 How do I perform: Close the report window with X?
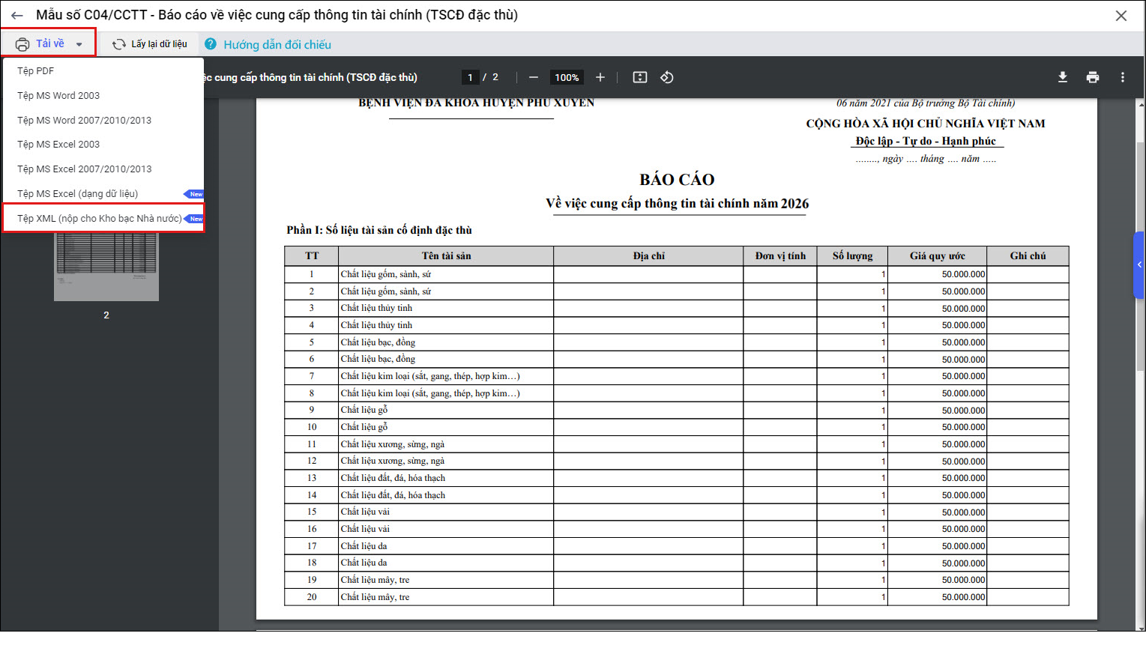1121,16
